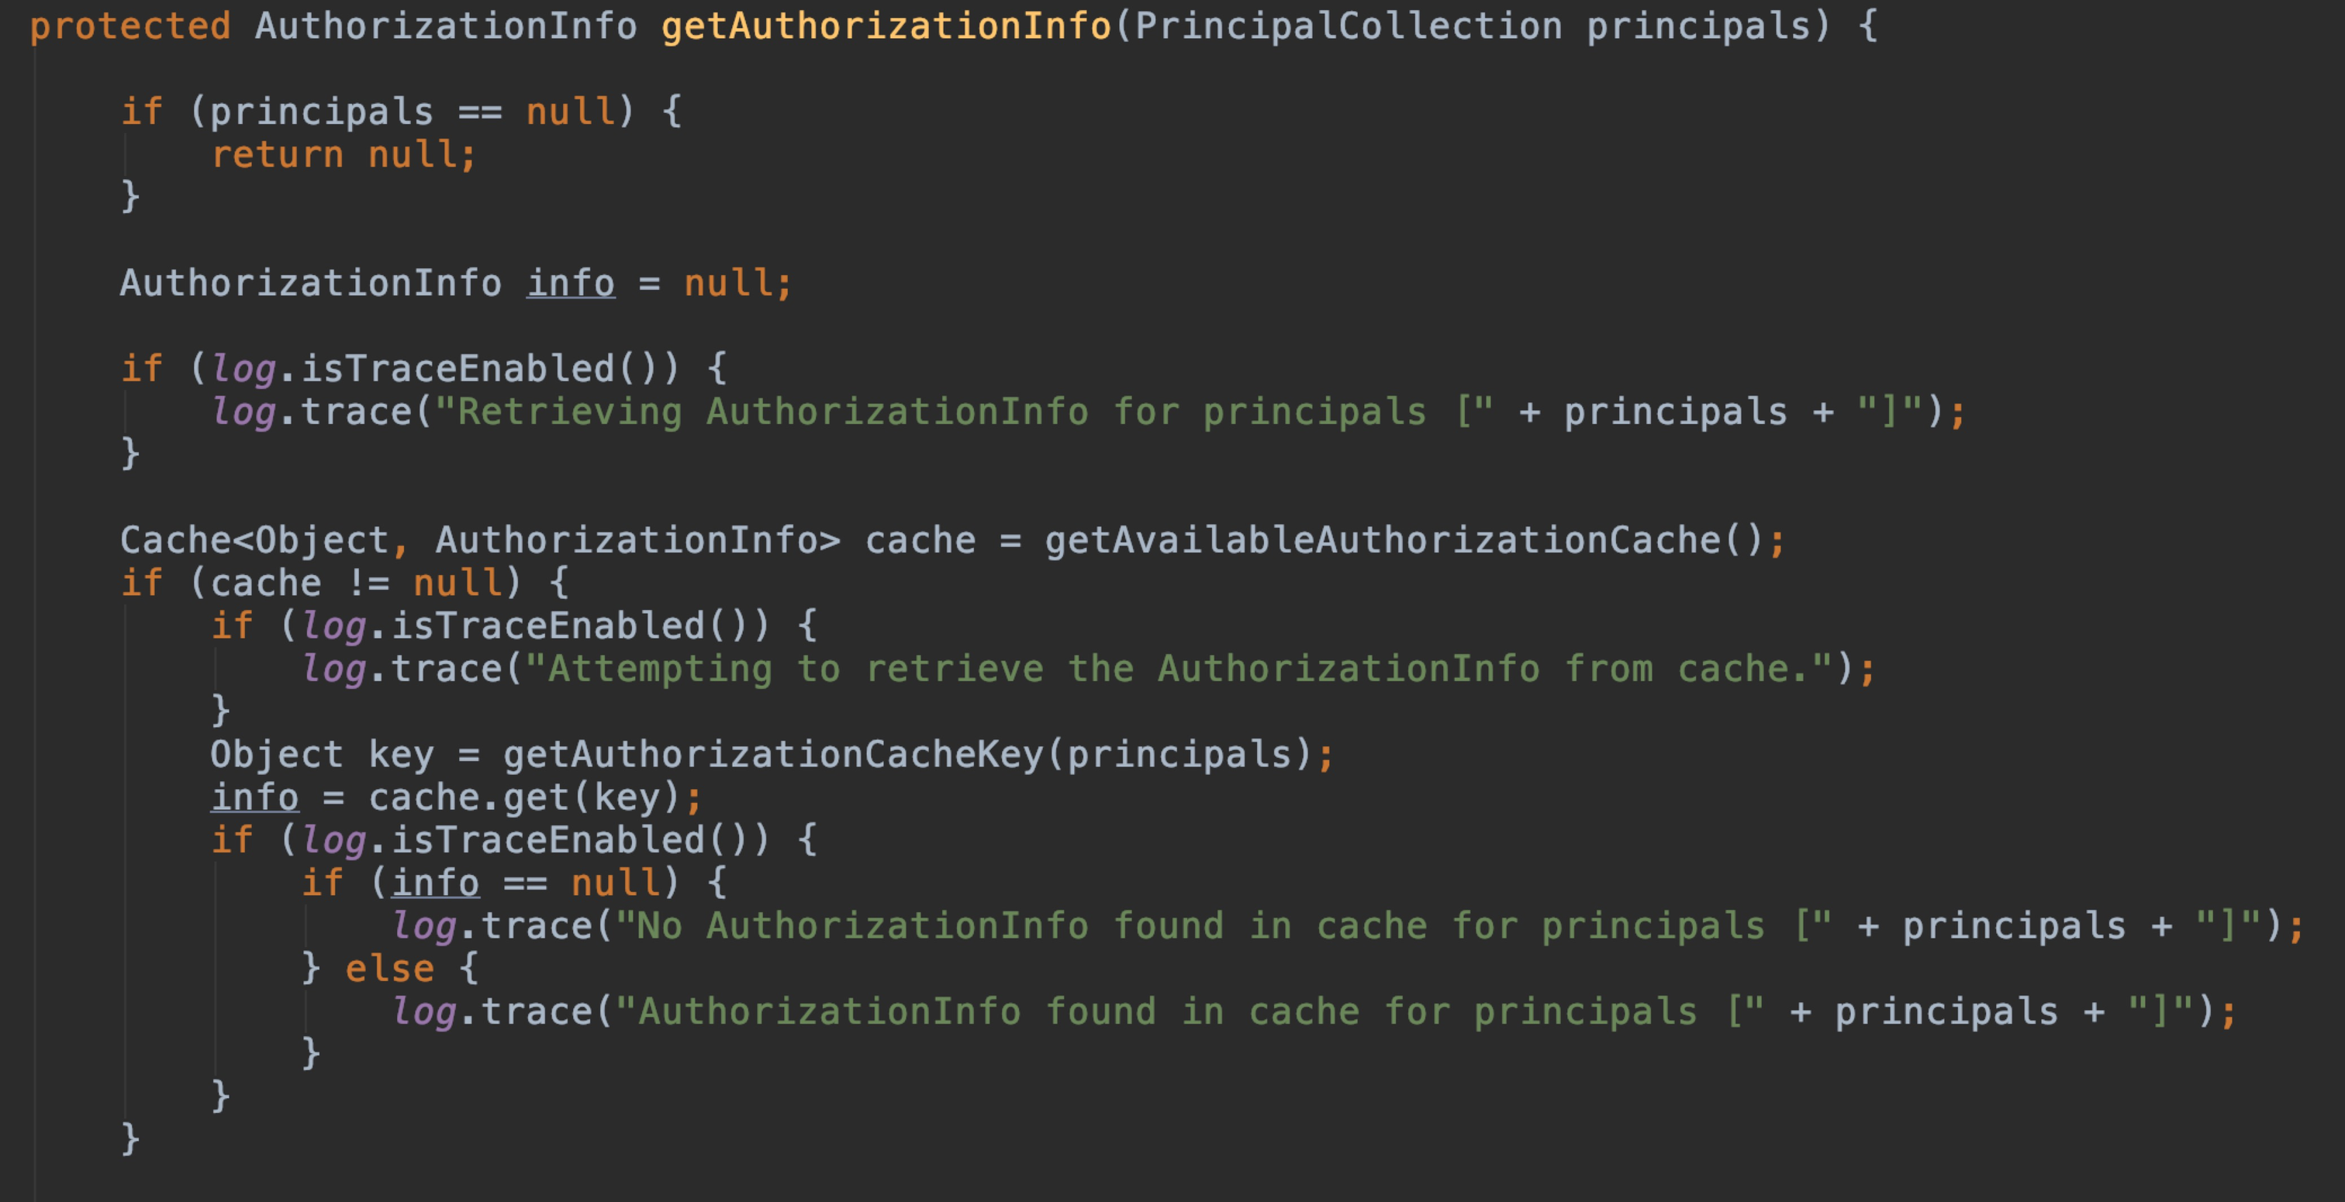Viewport: 2345px width, 1202px height.
Task: Click the 'return null;' statement
Action: (x=344, y=155)
